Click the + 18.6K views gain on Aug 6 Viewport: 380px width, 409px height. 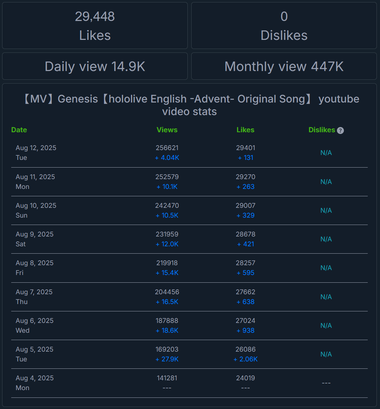(x=167, y=331)
